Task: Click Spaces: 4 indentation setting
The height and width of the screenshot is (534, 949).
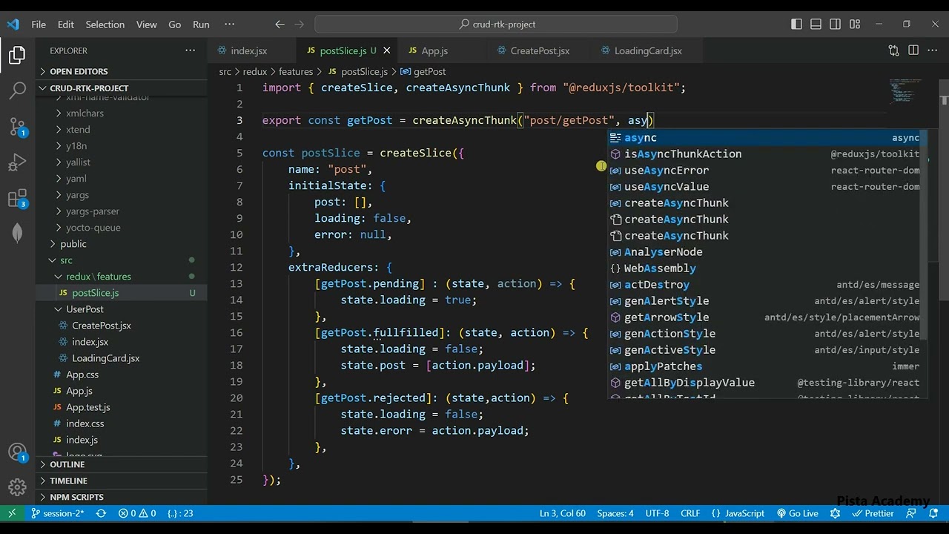Action: (x=615, y=513)
